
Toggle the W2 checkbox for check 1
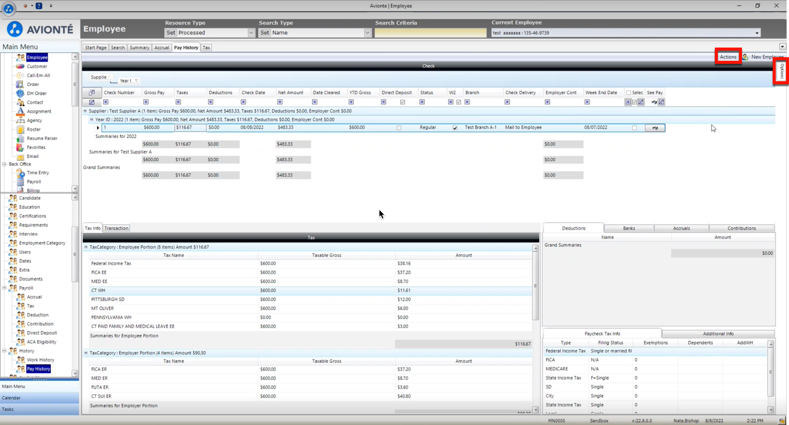coord(455,128)
